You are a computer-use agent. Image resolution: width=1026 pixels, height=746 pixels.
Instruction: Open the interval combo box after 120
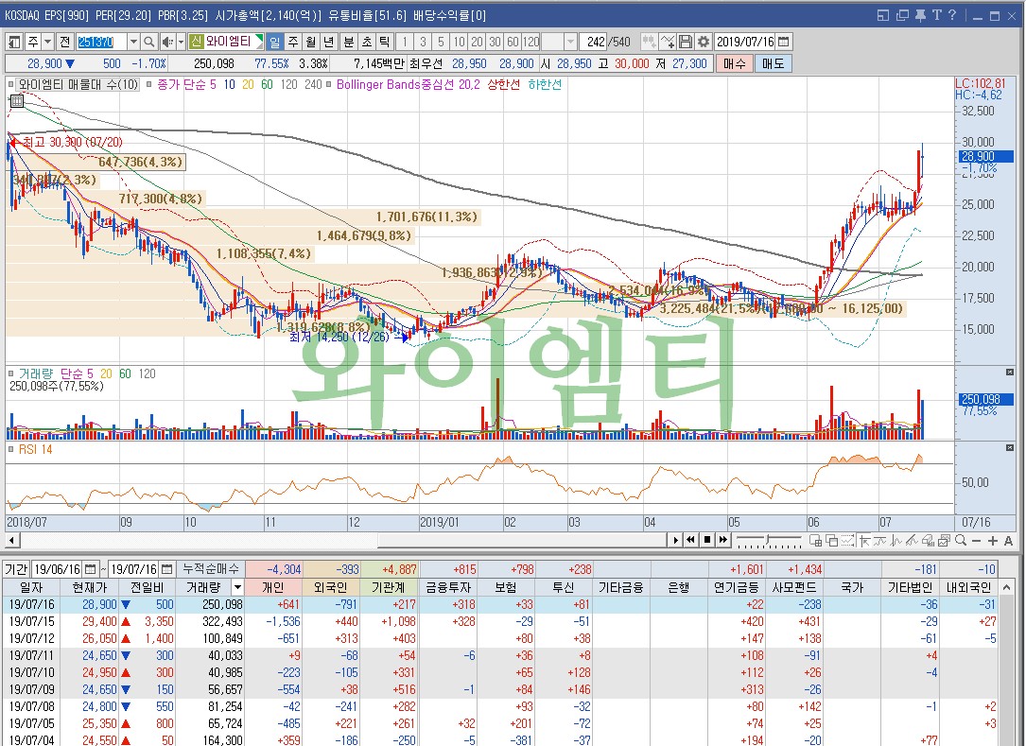pos(560,42)
